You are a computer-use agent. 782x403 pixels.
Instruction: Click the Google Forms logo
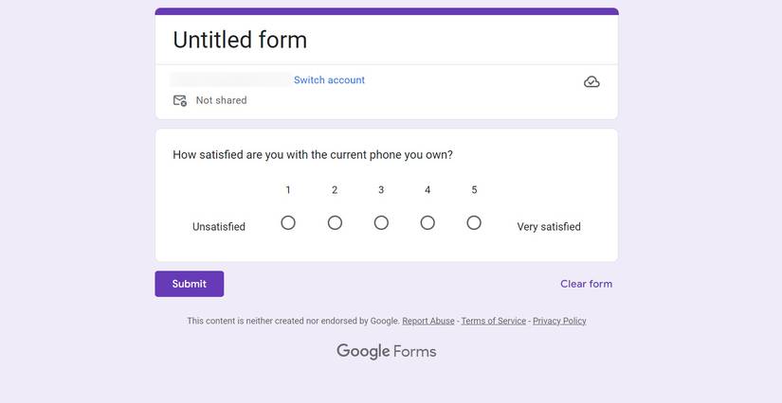pyautogui.click(x=386, y=351)
